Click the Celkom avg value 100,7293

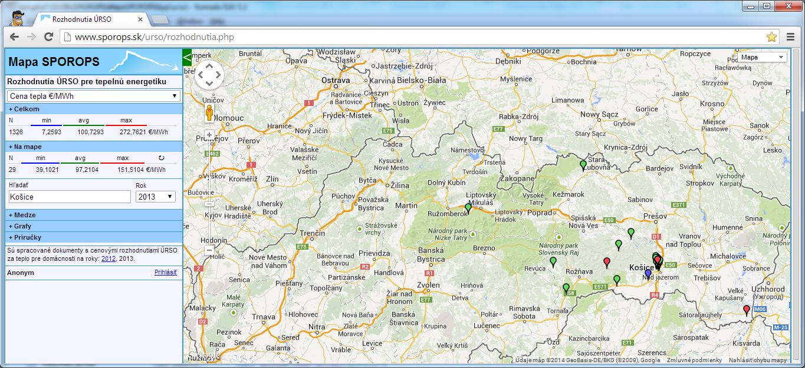tap(91, 131)
